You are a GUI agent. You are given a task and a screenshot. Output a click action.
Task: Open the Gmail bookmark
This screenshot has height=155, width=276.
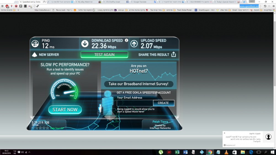[x=242, y=10]
